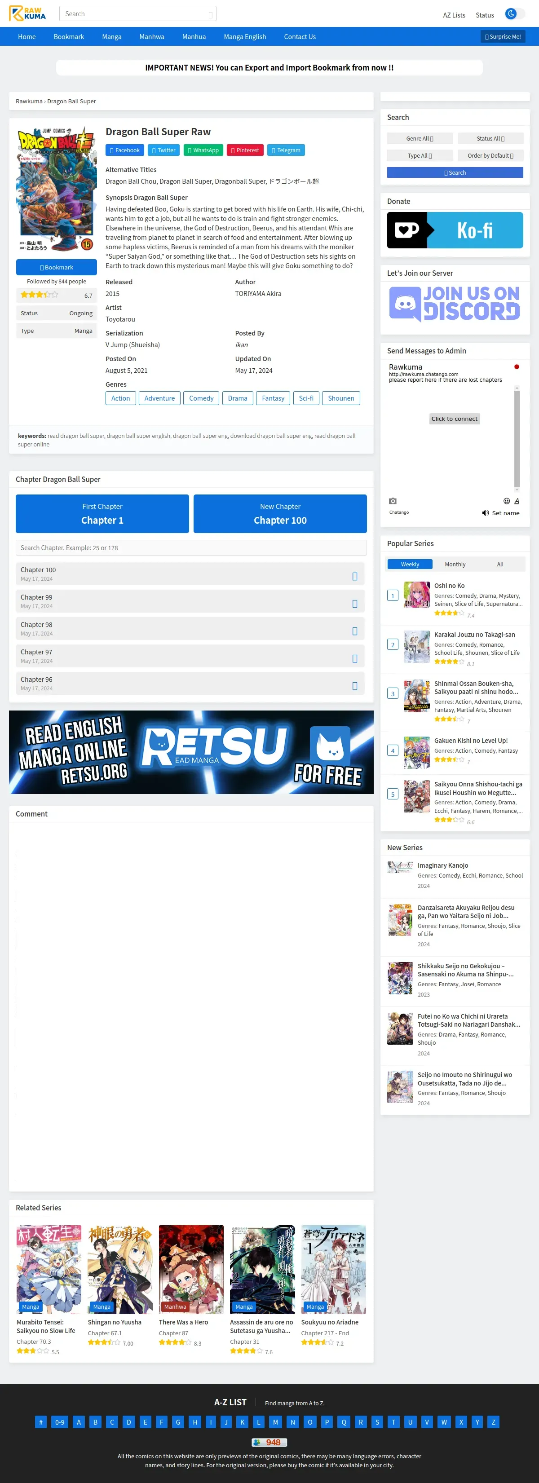Click the Chatango chat scrollbar
The width and height of the screenshot is (539, 1483).
[x=517, y=439]
